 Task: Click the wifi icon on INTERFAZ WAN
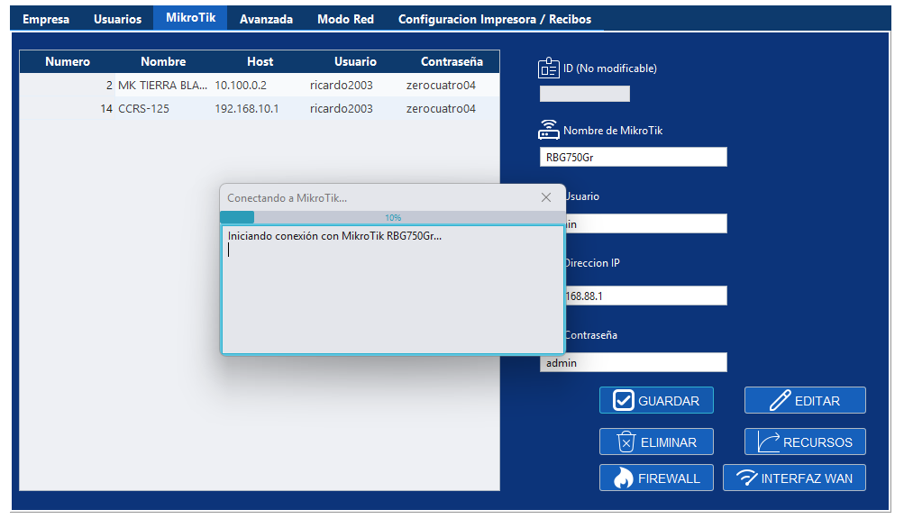[x=746, y=478]
